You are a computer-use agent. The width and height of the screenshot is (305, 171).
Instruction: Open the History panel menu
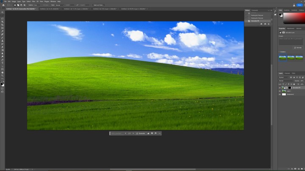(272, 10)
